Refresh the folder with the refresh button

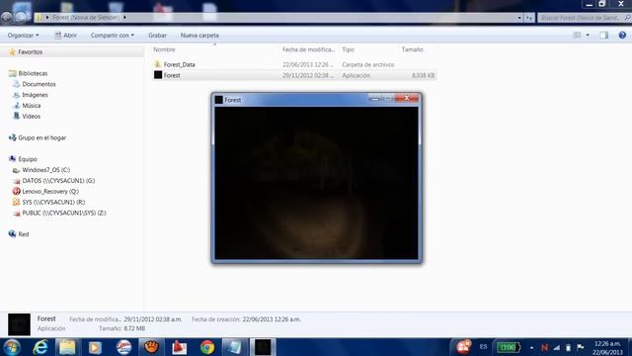529,18
